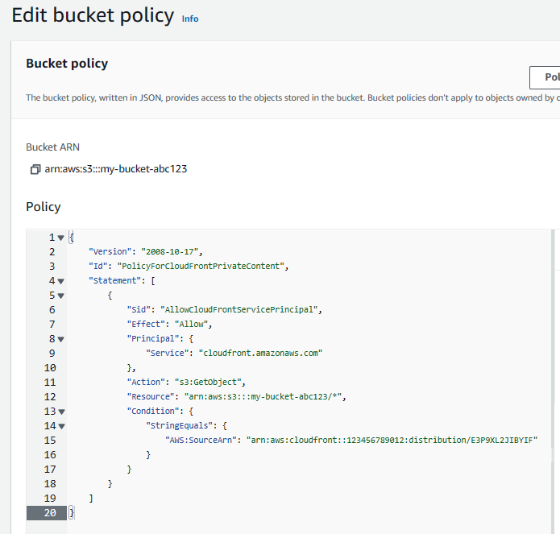This screenshot has height=534, width=560.
Task: Click the "Resource" key on line 12
Action: 151,396
